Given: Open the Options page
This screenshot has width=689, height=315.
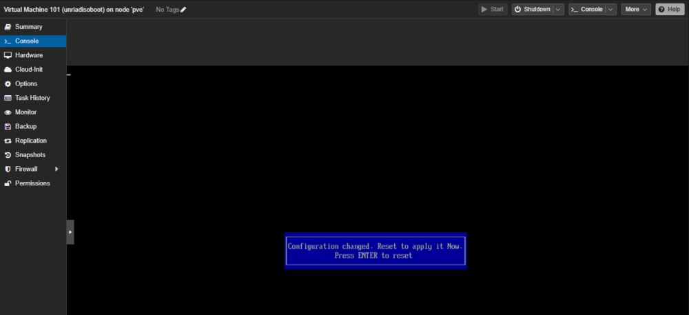Looking at the screenshot, I should 33,83.
